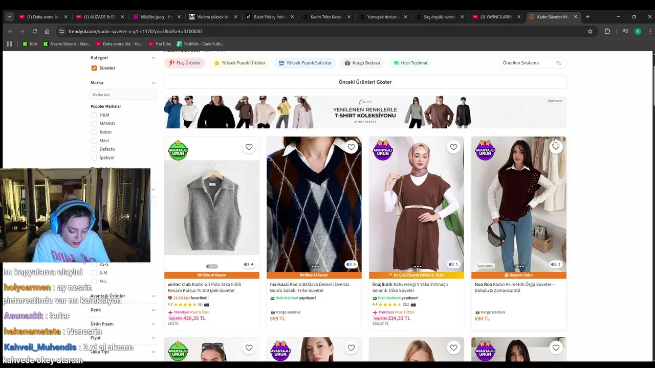Filter by Kargo Bedava

click(362, 63)
